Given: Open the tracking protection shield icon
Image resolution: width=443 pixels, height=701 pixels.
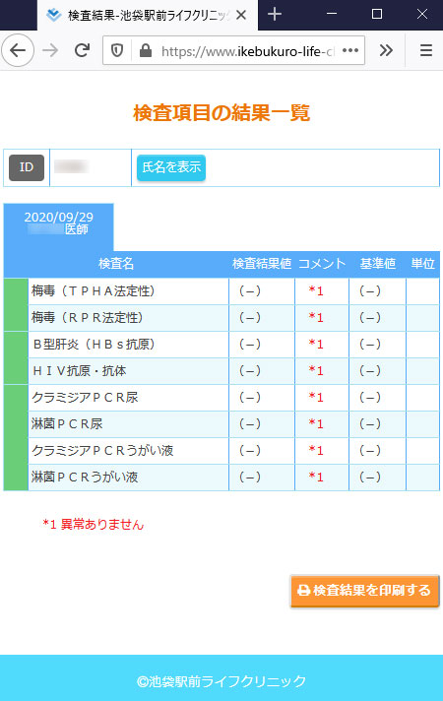Looking at the screenshot, I should pos(117,50).
